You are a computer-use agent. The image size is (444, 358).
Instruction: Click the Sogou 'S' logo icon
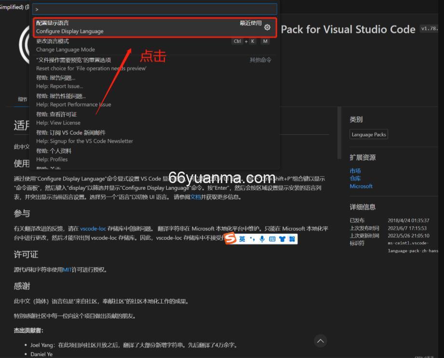(x=229, y=238)
